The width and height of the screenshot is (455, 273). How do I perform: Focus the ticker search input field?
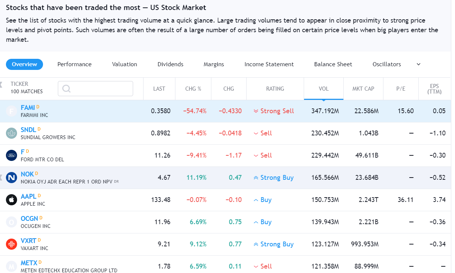95,89
